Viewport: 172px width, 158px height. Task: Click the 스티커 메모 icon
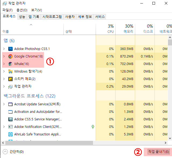10,79
